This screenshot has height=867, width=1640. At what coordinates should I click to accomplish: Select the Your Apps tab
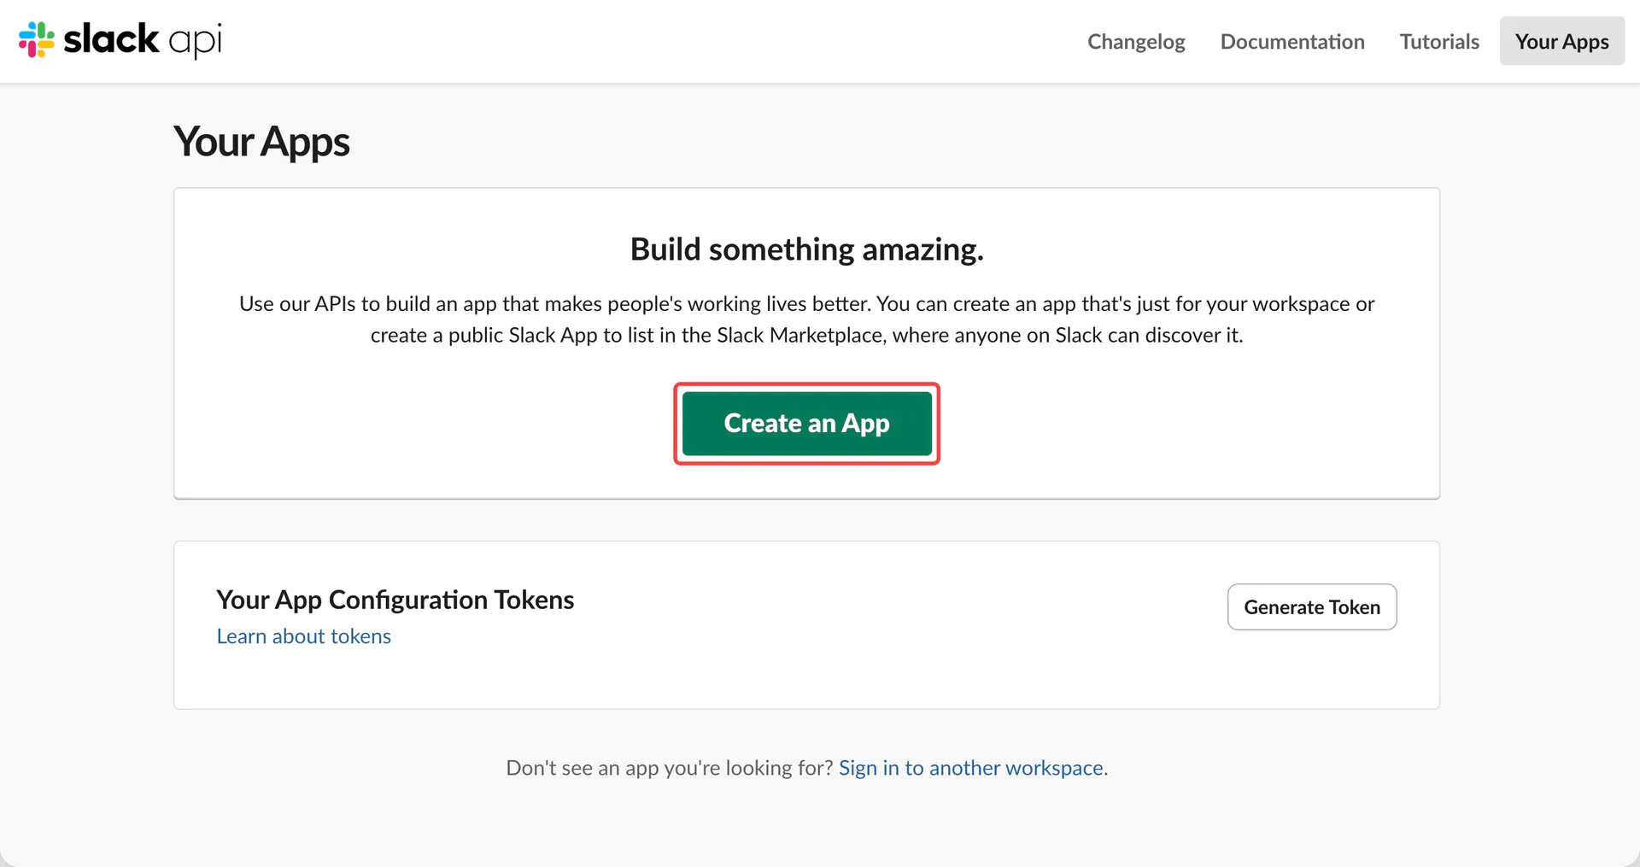(x=1561, y=41)
